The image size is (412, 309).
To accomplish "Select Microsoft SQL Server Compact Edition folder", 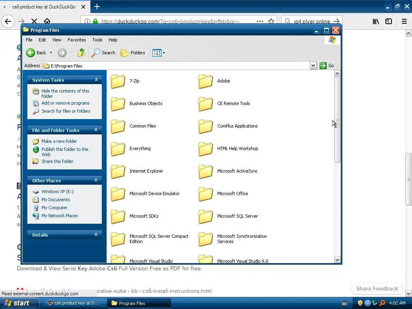I will point(118,239).
